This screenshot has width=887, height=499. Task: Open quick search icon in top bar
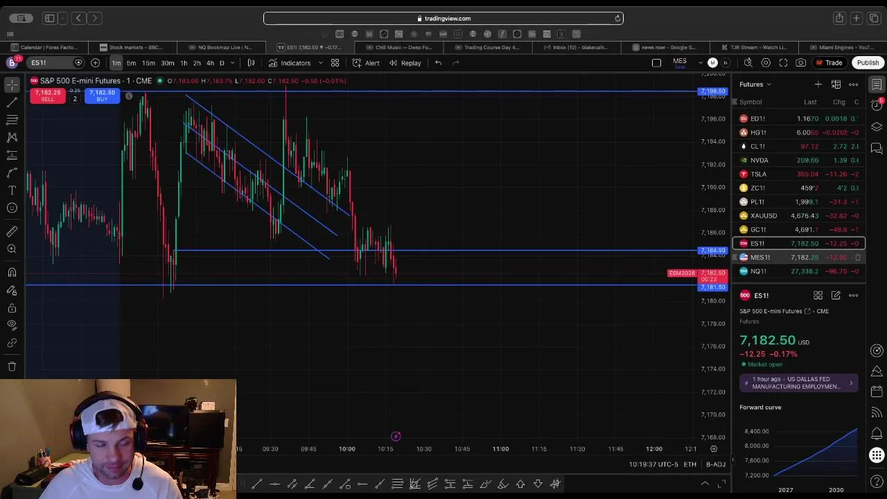pyautogui.click(x=748, y=63)
